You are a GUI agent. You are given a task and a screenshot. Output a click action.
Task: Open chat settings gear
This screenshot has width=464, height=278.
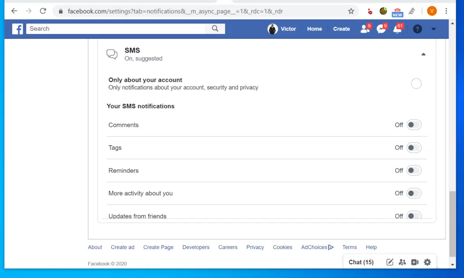[x=427, y=262]
